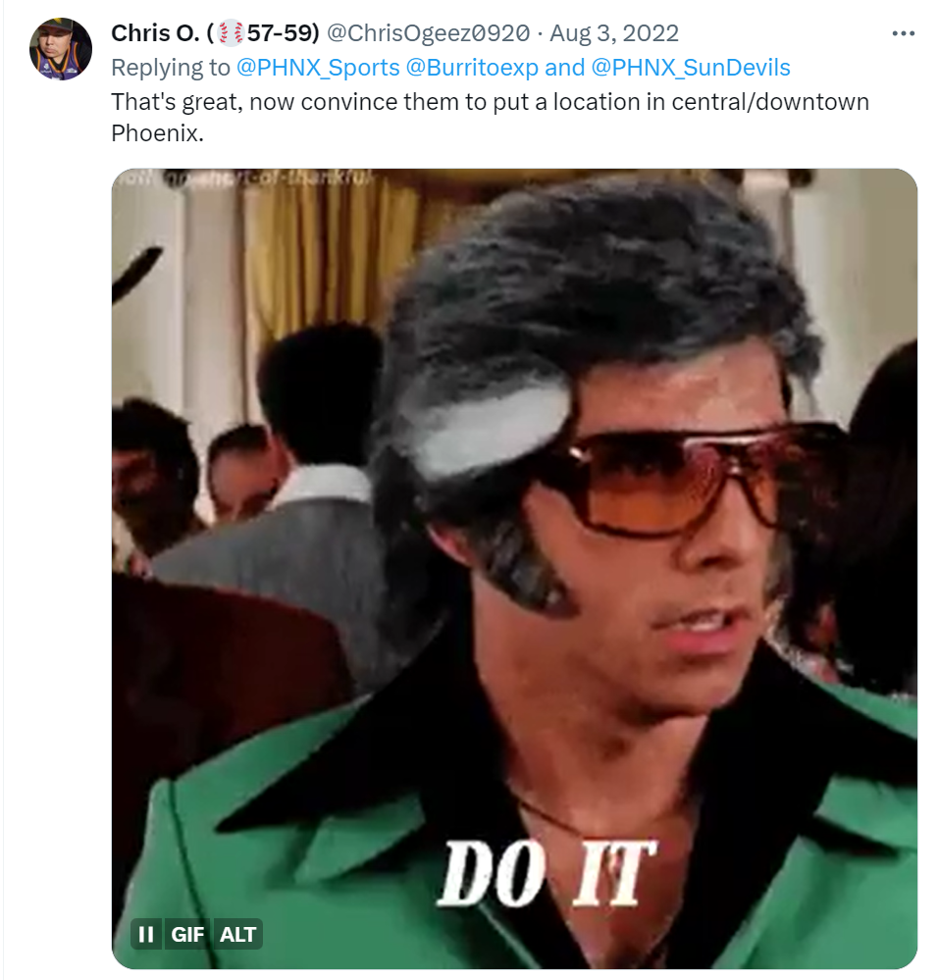Click the baseball emoji in the display name
Viewport: 938px width, 980px height.
pyautogui.click(x=231, y=33)
